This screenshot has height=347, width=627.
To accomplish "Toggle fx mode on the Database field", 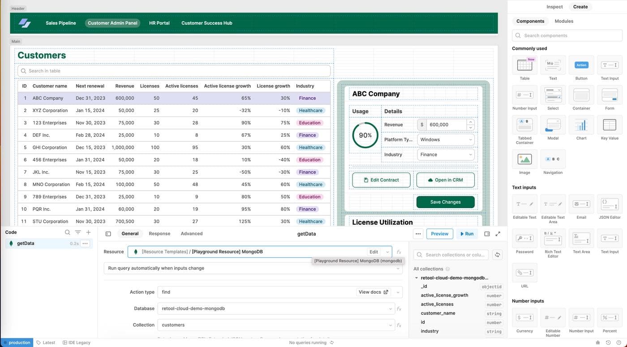I will (398, 308).
